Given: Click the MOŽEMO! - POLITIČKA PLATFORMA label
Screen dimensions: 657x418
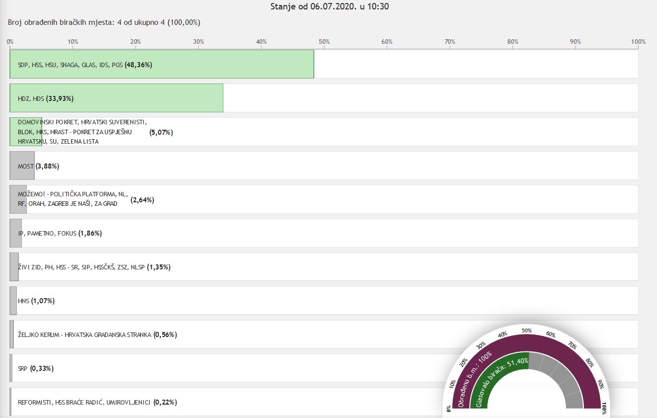Looking at the screenshot, I should (x=73, y=199).
